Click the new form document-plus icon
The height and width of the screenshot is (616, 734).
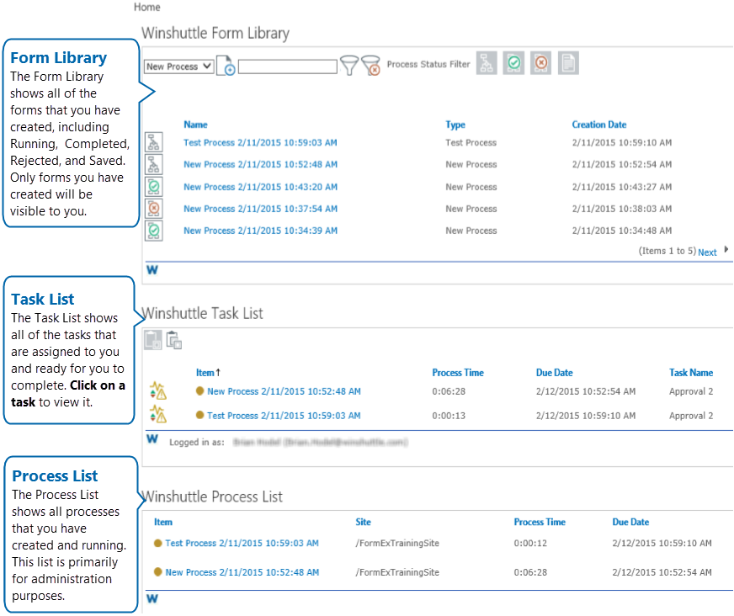226,65
